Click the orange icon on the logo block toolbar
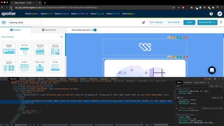 (172, 38)
